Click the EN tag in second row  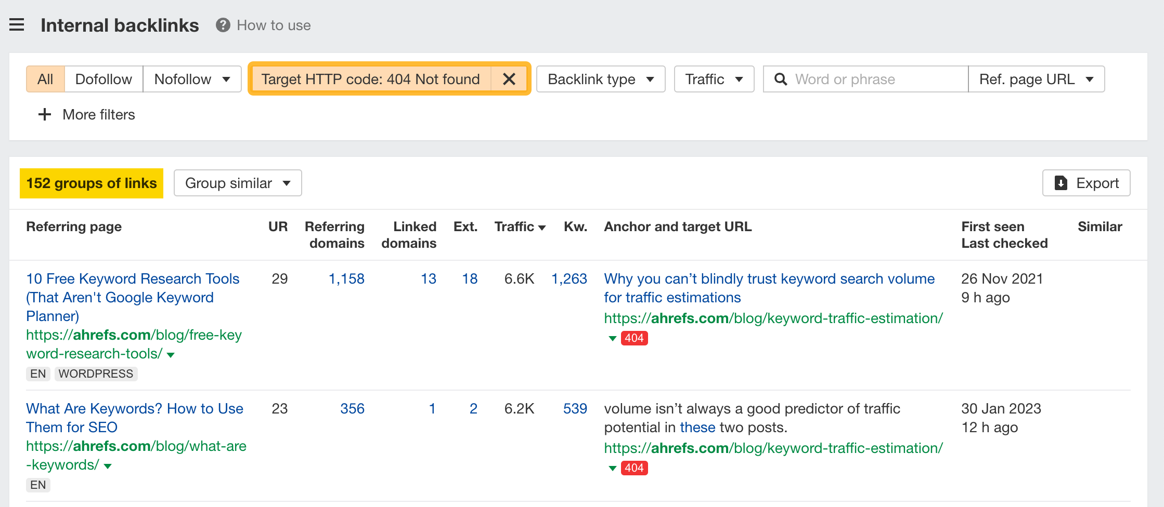click(x=38, y=485)
